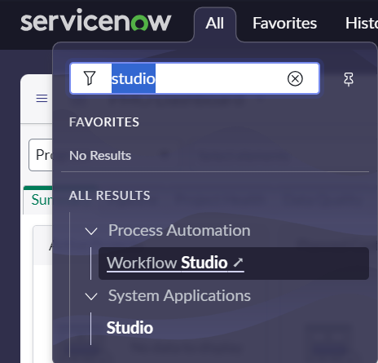Click into the navigation filter field containing studio
The image size is (378, 363).
(195, 78)
